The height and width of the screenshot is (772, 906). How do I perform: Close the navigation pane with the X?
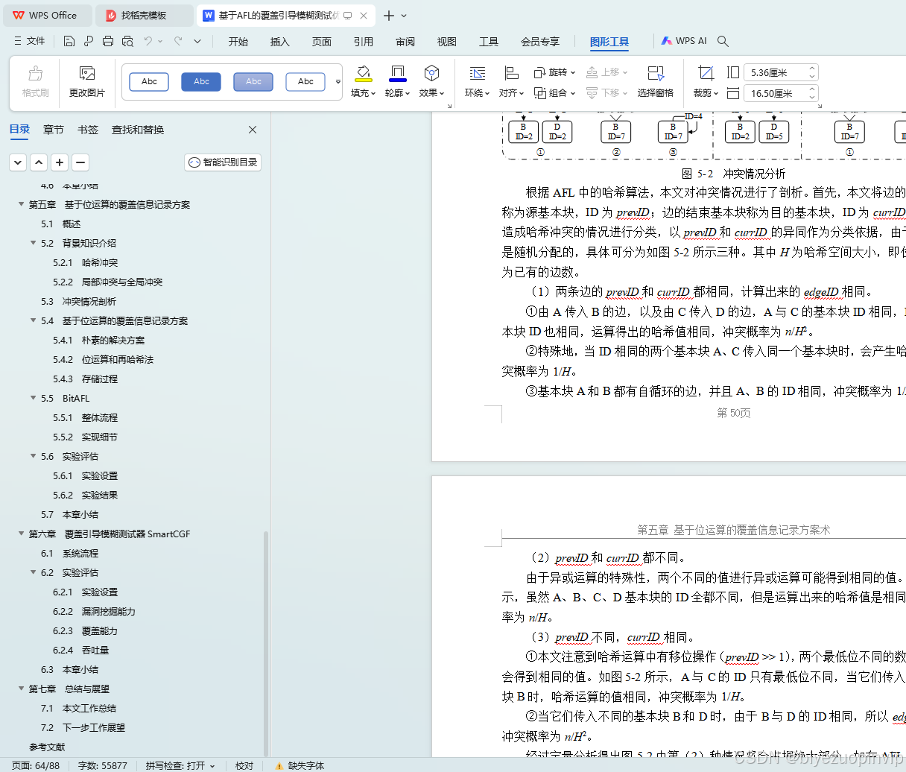(x=252, y=129)
